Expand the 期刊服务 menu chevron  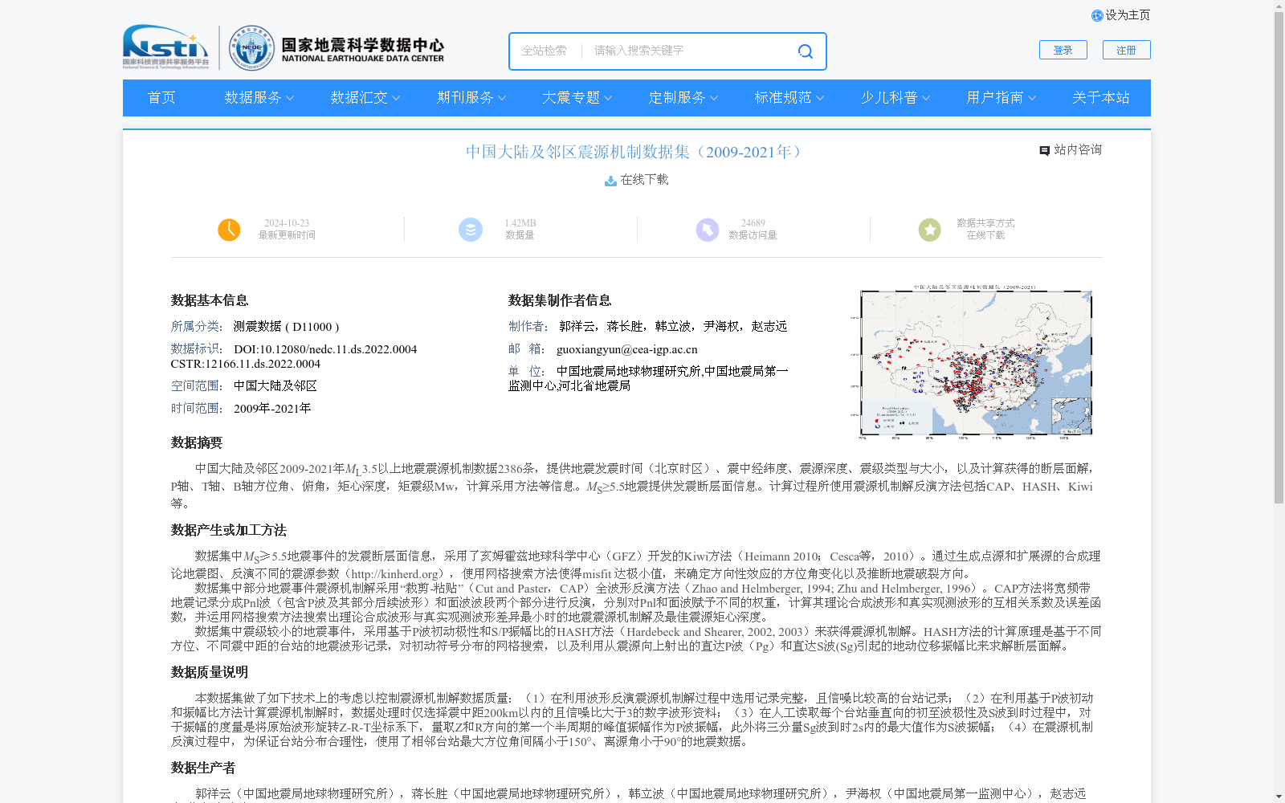pyautogui.click(x=502, y=98)
